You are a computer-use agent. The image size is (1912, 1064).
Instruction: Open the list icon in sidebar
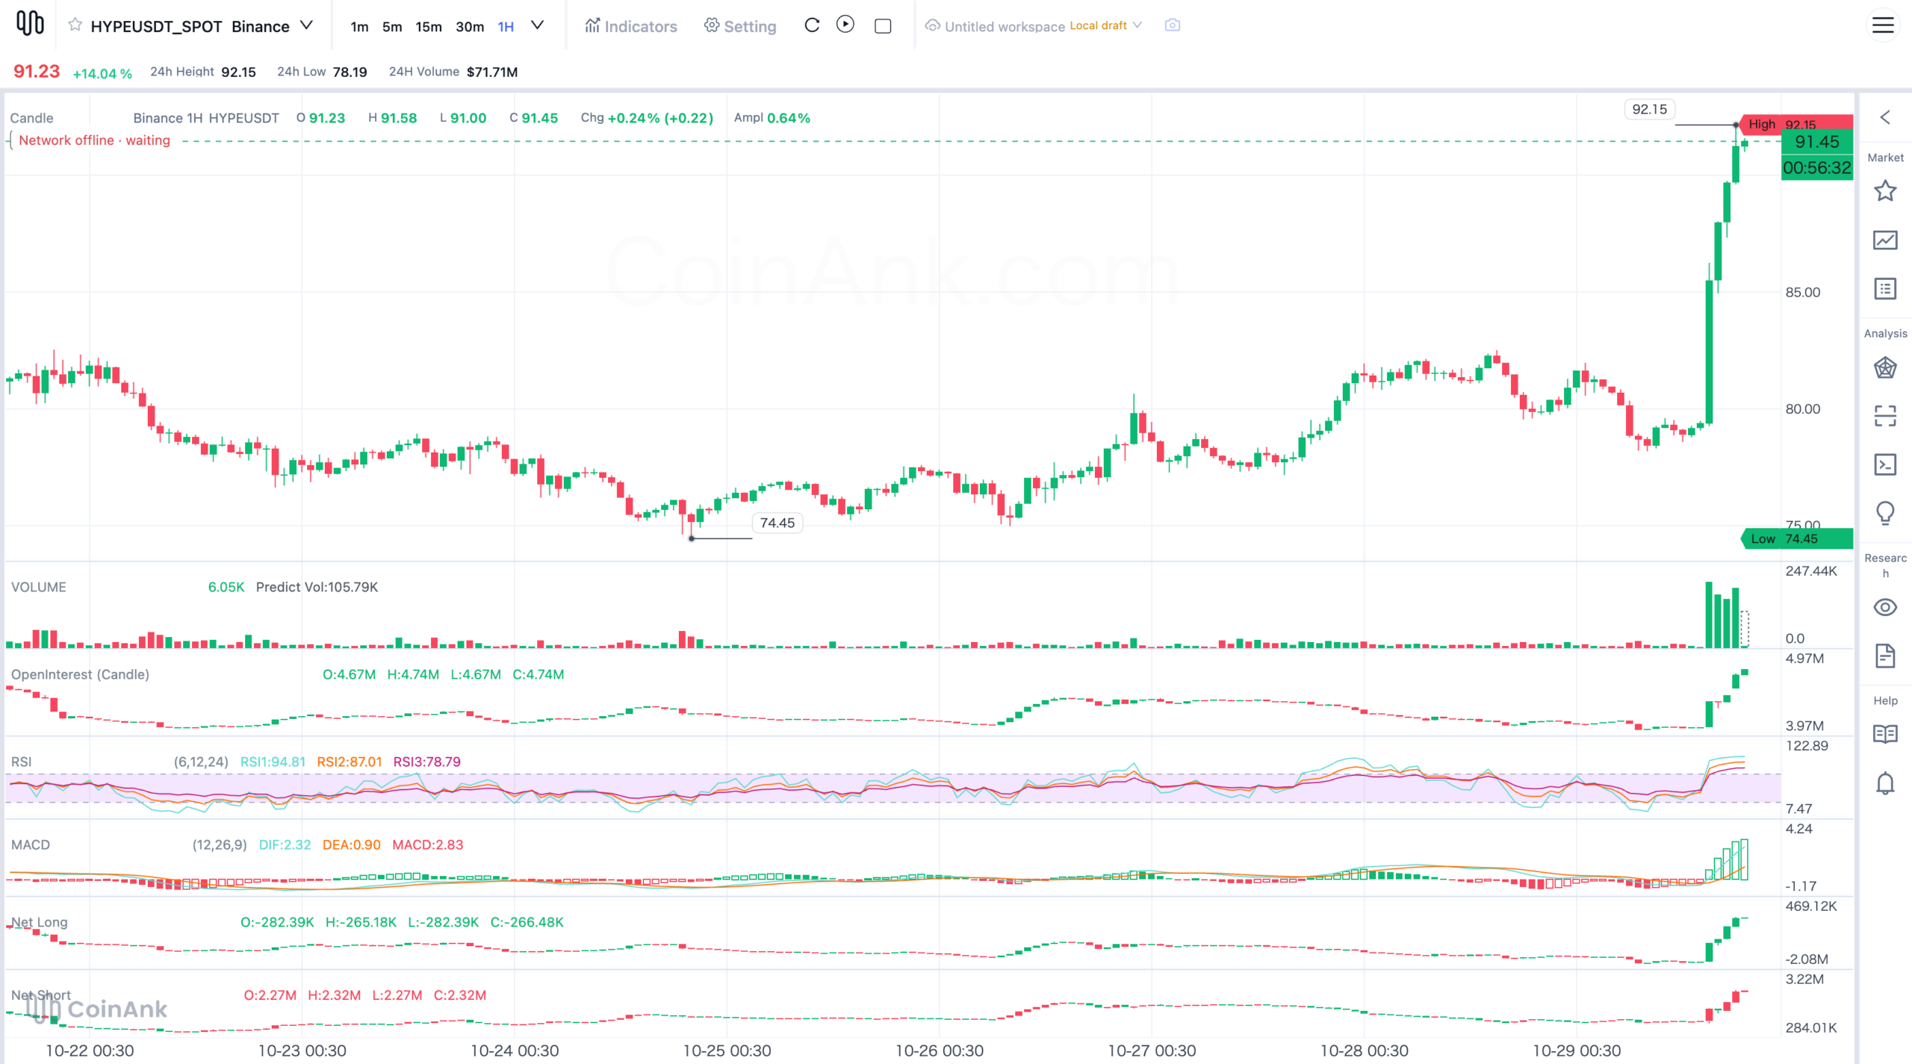click(1885, 289)
